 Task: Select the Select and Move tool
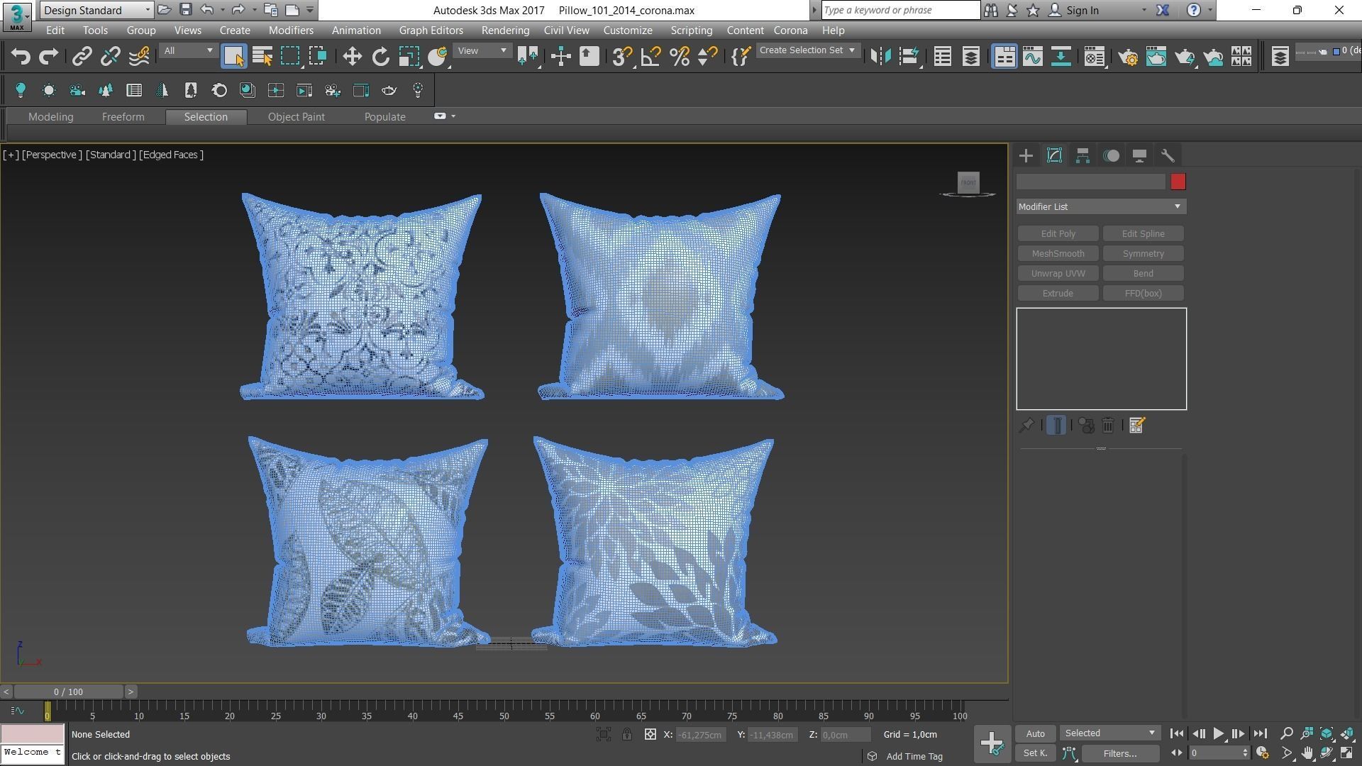pyautogui.click(x=352, y=57)
